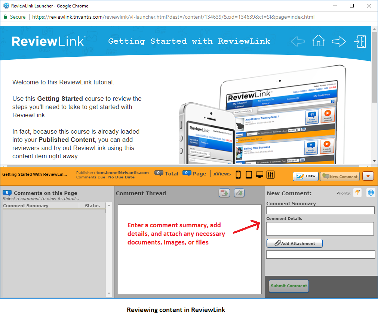
Task: Click the Draw annotation button
Action: pyautogui.click(x=305, y=176)
